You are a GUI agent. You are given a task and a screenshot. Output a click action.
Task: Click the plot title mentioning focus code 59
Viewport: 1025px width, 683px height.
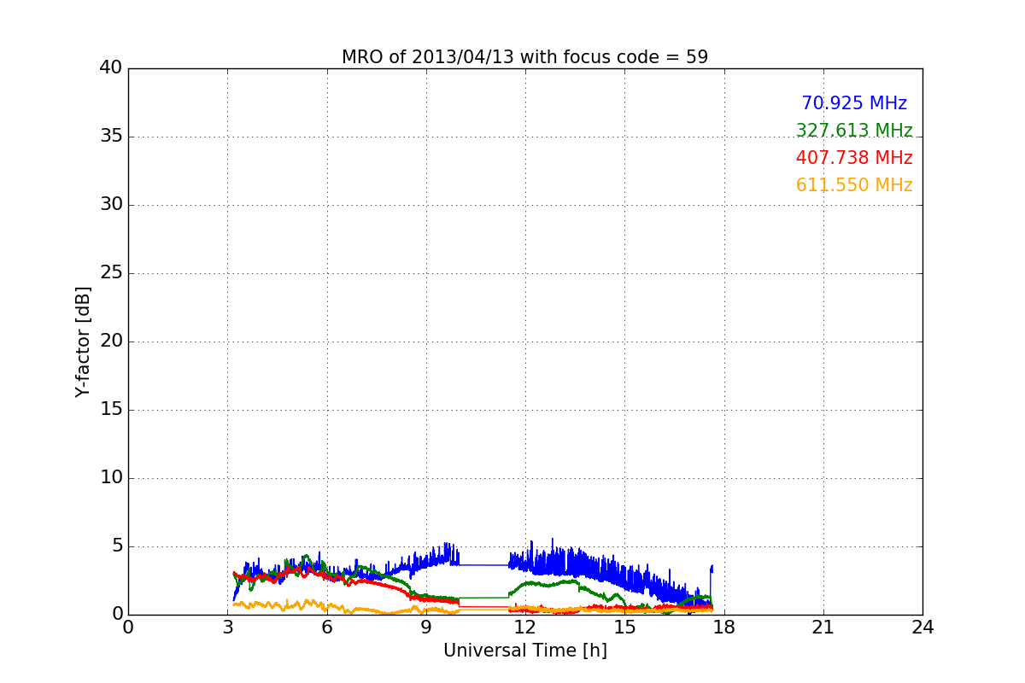524,57
